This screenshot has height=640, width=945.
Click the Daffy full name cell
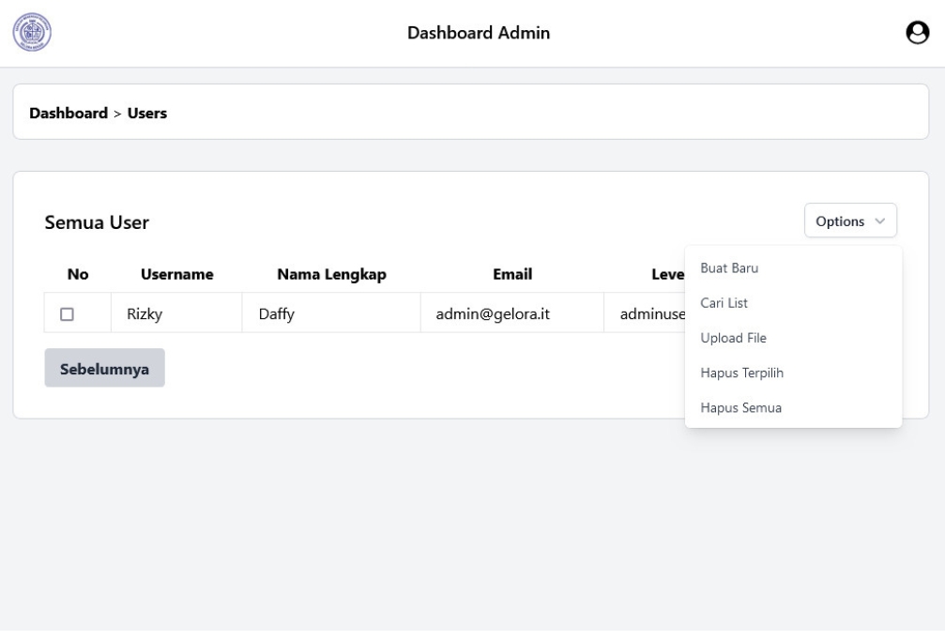pyautogui.click(x=331, y=312)
